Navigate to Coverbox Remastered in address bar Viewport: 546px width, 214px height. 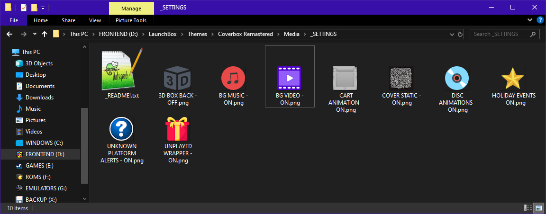[246, 34]
